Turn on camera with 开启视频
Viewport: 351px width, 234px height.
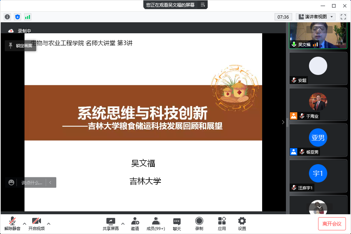tap(36, 223)
